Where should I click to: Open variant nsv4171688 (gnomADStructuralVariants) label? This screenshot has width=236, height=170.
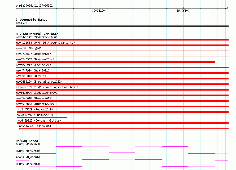(45, 43)
